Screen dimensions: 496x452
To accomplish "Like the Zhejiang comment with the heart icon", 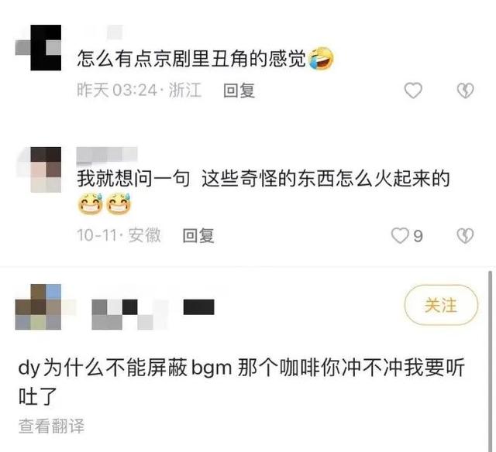I will click(413, 91).
